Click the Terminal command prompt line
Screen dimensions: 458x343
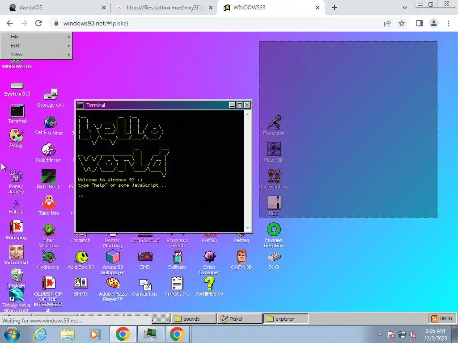click(x=161, y=196)
